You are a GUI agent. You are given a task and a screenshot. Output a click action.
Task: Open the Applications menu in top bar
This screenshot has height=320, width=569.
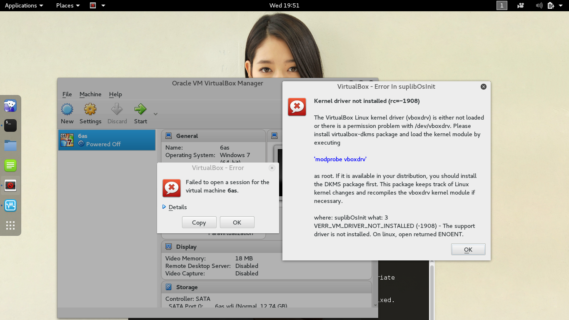point(24,5)
